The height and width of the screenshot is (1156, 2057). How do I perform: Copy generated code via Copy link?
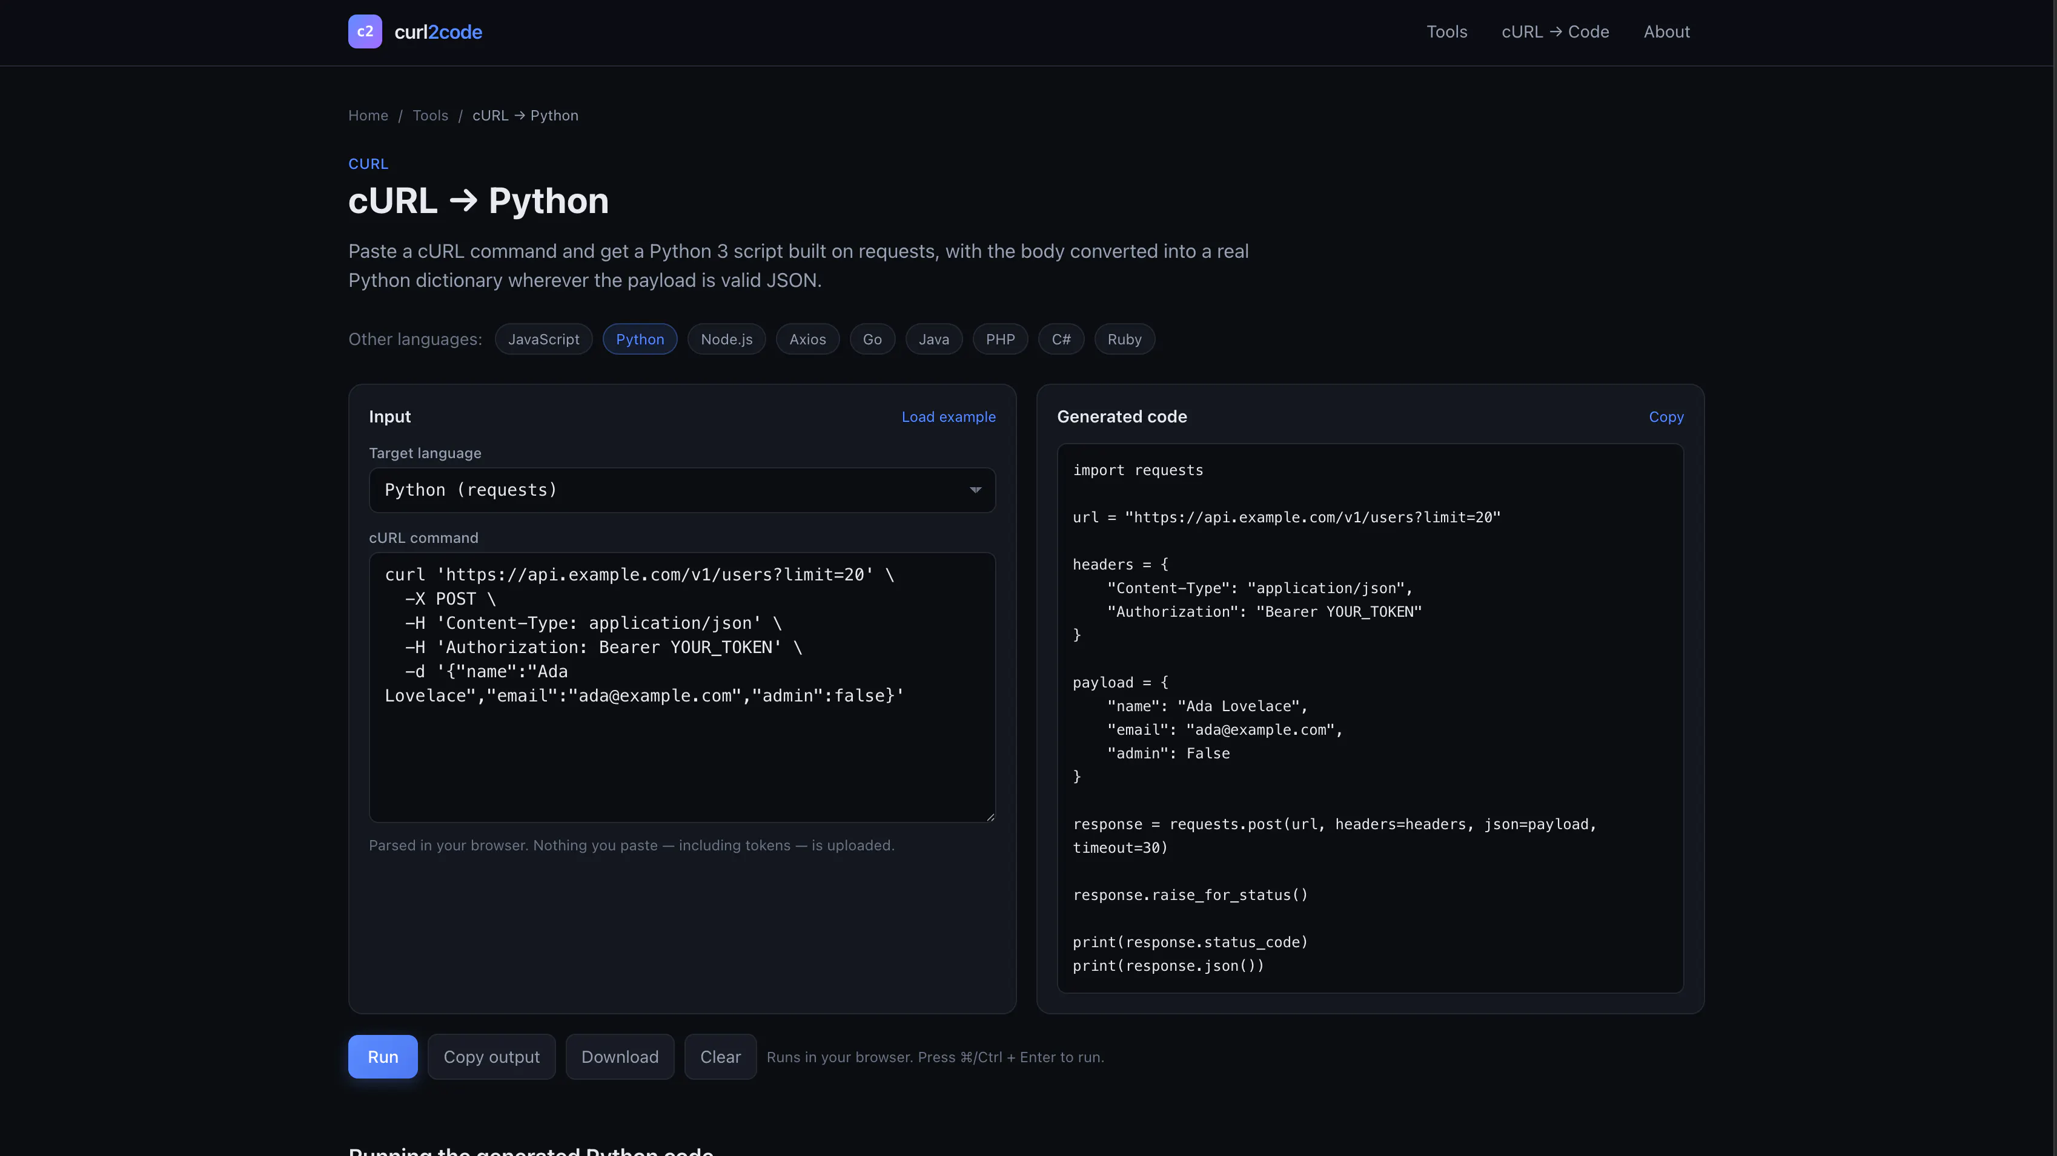(1666, 417)
